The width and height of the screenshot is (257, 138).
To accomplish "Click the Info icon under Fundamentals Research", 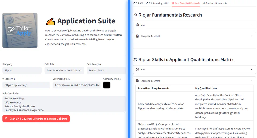I will coord(137,25).
